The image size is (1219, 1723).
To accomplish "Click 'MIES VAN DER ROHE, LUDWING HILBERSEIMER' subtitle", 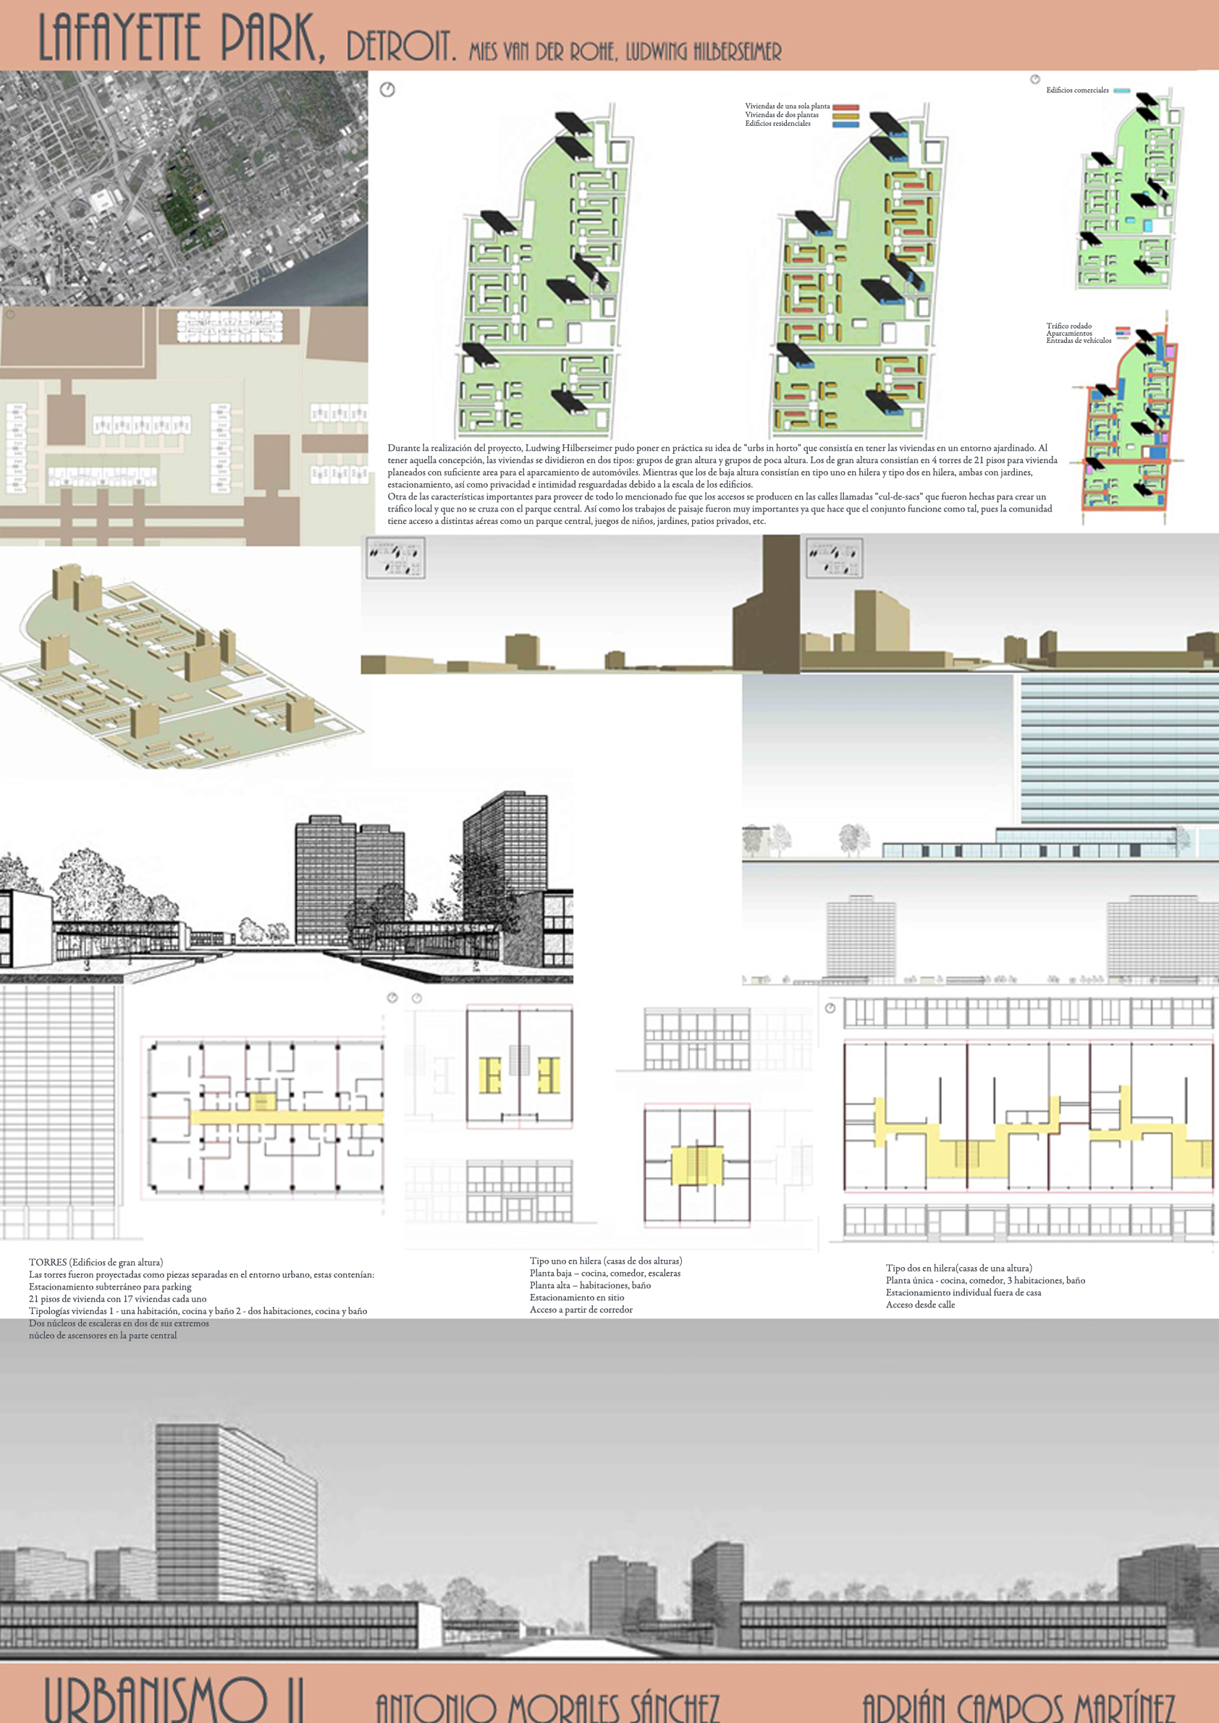I will coord(625,52).
